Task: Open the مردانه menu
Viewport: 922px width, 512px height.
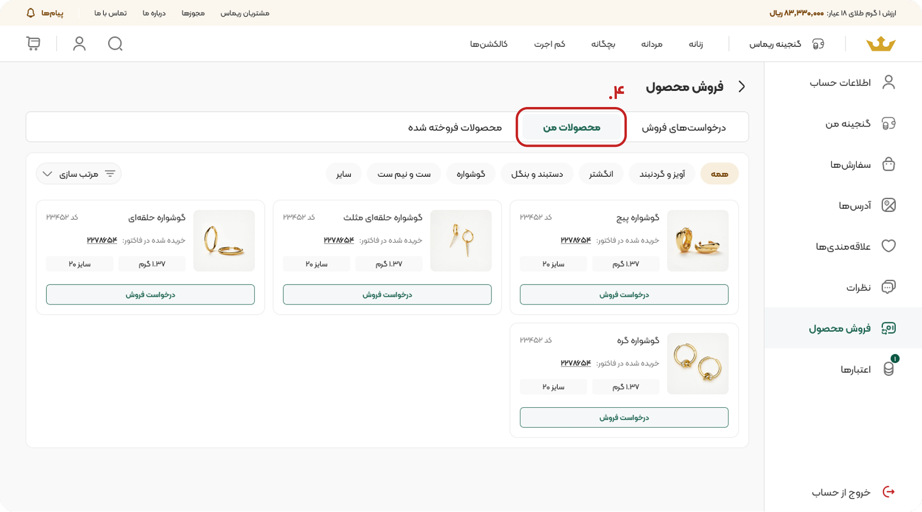Action: 651,44
